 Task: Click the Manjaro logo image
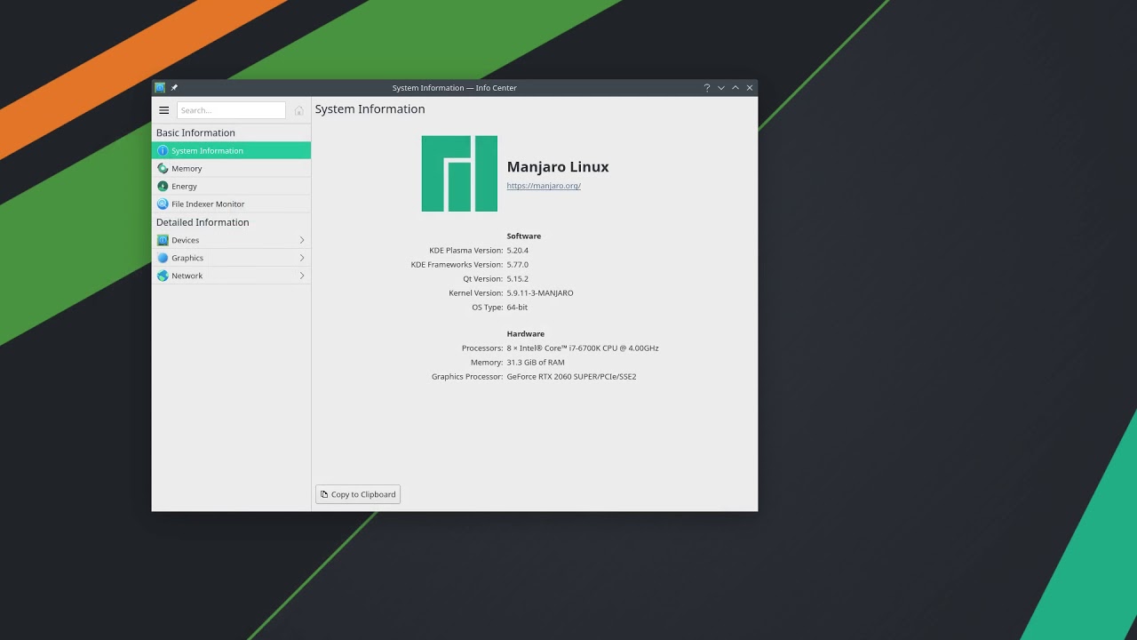tap(459, 173)
